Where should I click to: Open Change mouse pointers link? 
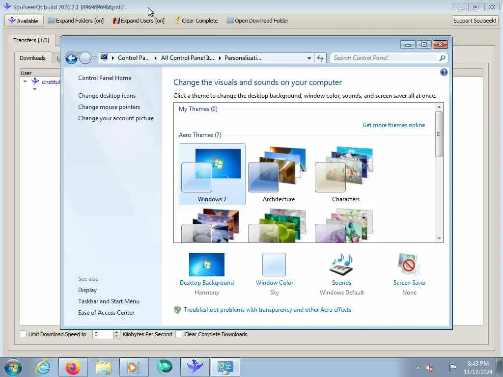tap(109, 107)
